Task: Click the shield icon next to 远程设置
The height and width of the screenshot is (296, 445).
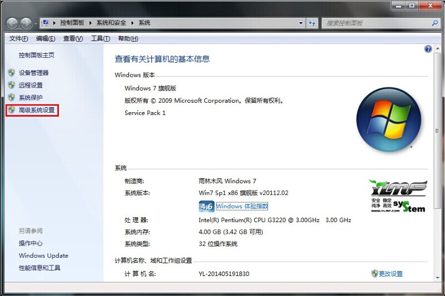Action: (11, 85)
